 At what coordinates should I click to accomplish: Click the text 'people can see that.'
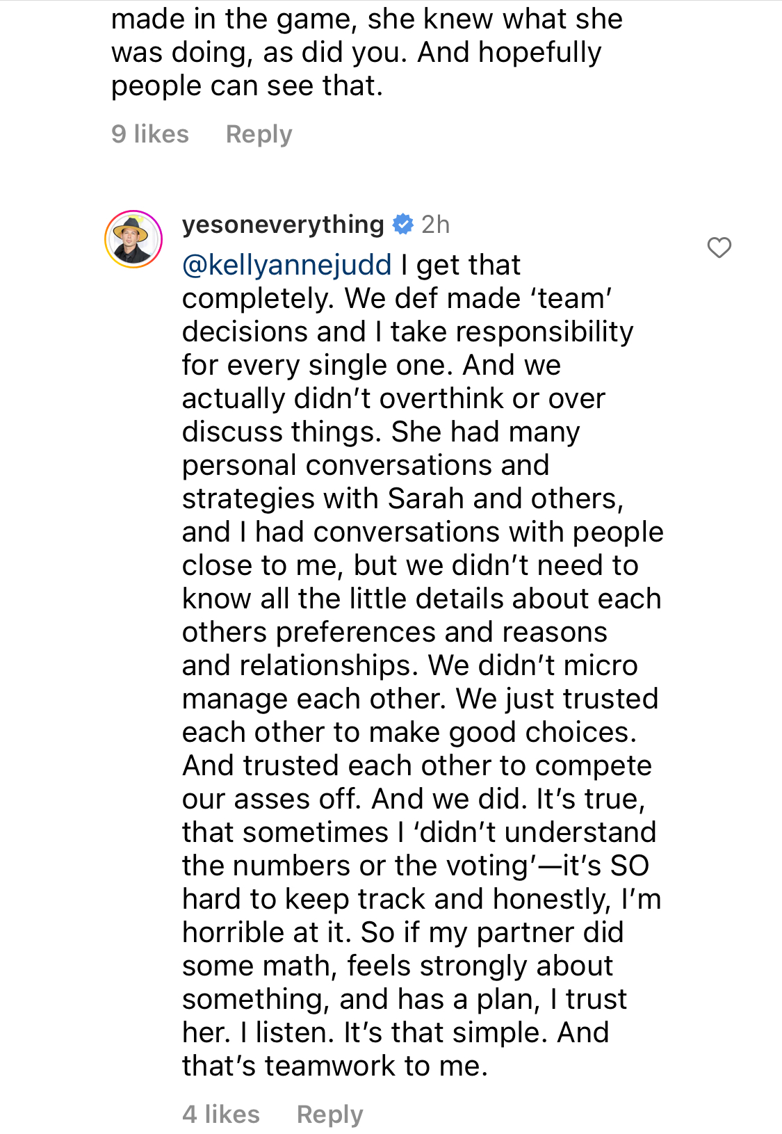pyautogui.click(x=247, y=86)
